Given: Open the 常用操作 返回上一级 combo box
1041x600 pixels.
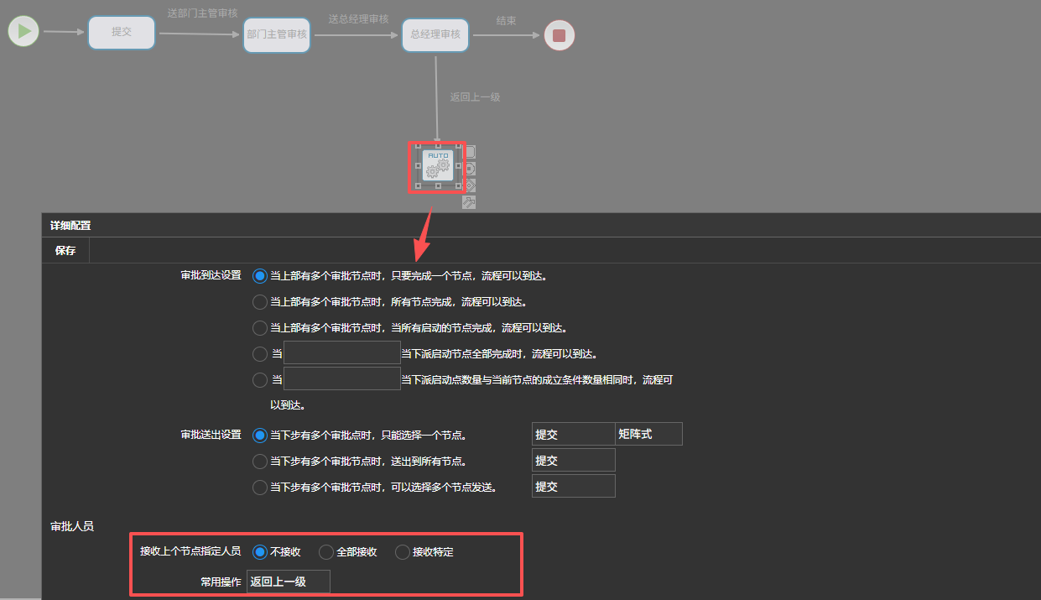Looking at the screenshot, I should coord(288,582).
